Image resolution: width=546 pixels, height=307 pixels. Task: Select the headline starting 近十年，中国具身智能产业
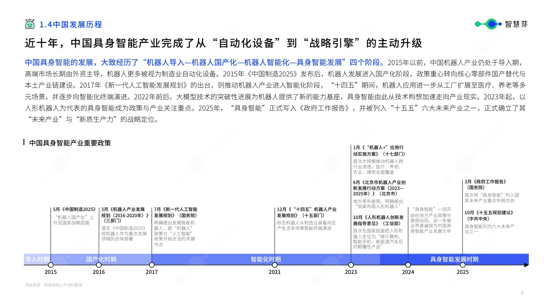(223, 43)
